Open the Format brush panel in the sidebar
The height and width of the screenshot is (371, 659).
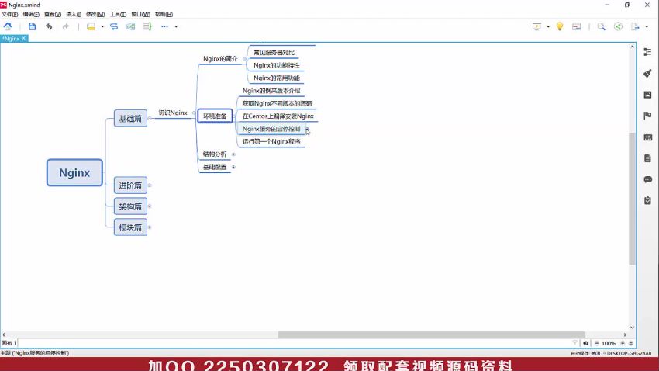click(x=647, y=73)
